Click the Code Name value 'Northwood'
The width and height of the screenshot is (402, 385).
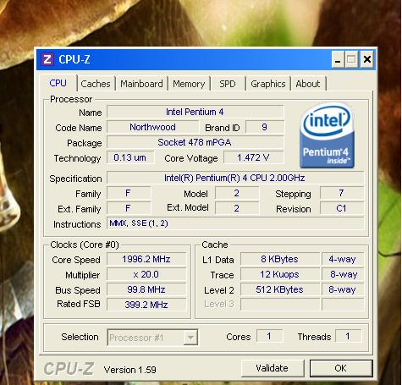click(152, 127)
